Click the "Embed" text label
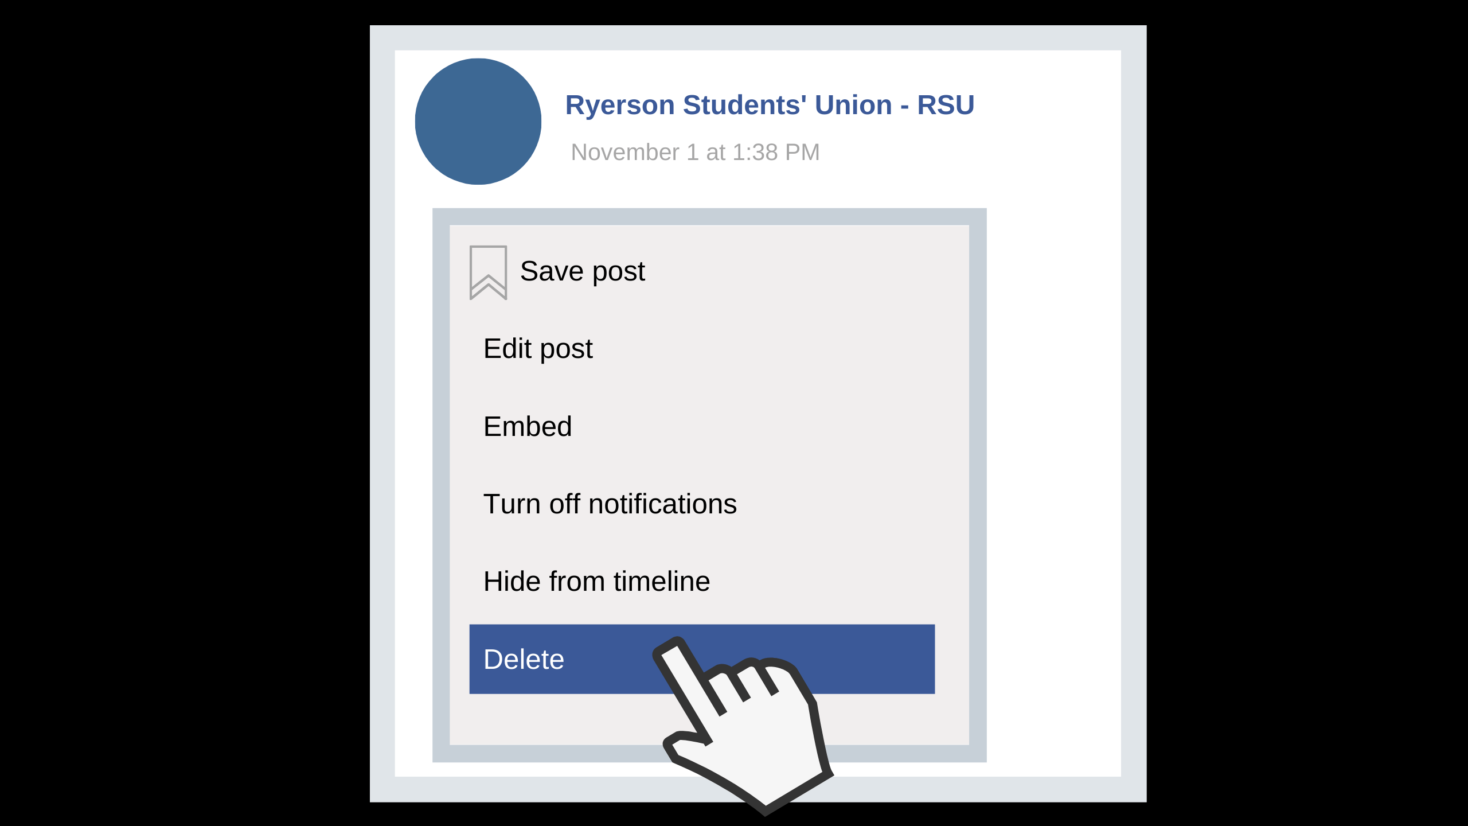Screen dimensions: 1468x826 [528, 427]
